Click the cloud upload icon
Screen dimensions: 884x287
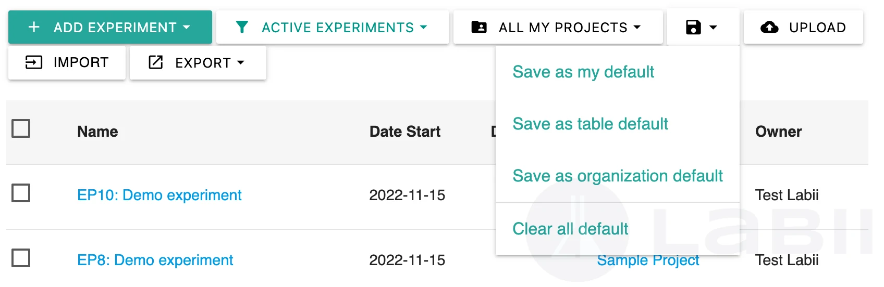[x=769, y=27]
